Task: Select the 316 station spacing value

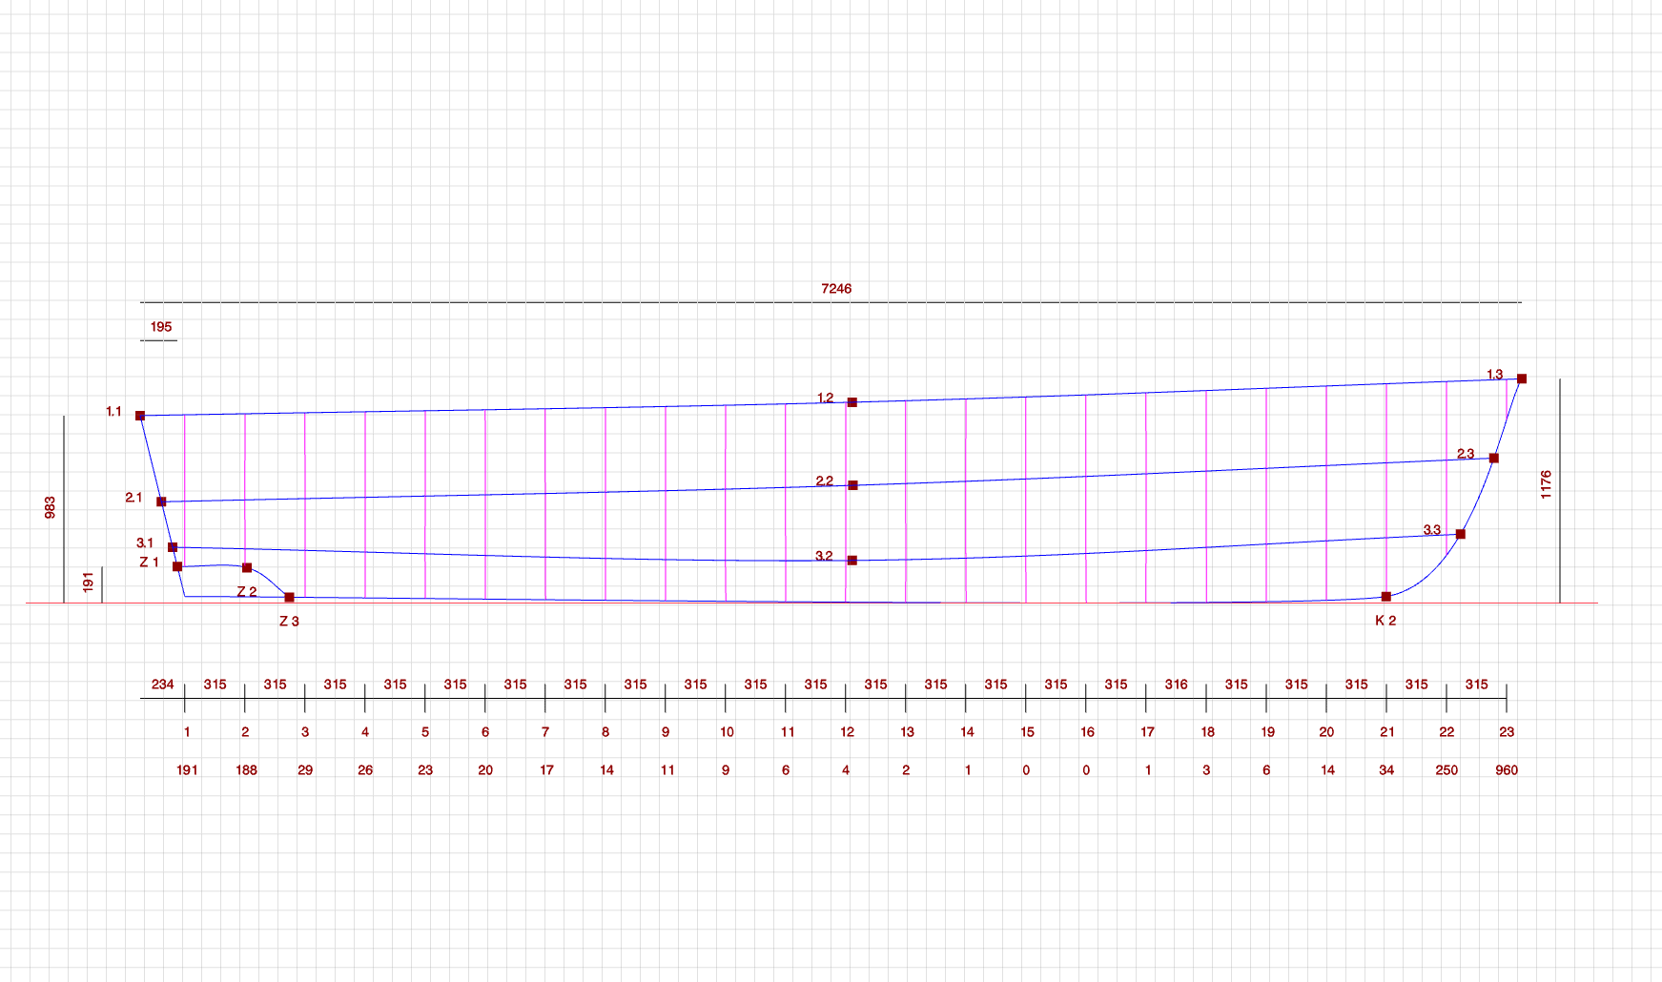Action: 1177,685
